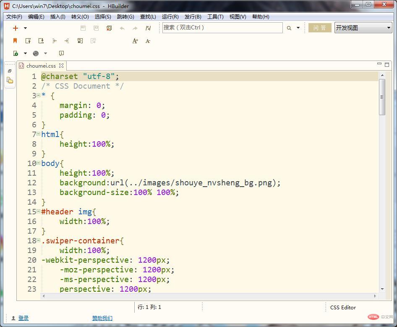The width and height of the screenshot is (397, 327).
Task: Open the 发行(B) menu
Action: 193,17
